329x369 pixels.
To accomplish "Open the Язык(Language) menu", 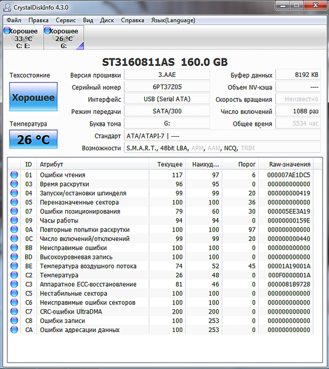I will tap(173, 20).
